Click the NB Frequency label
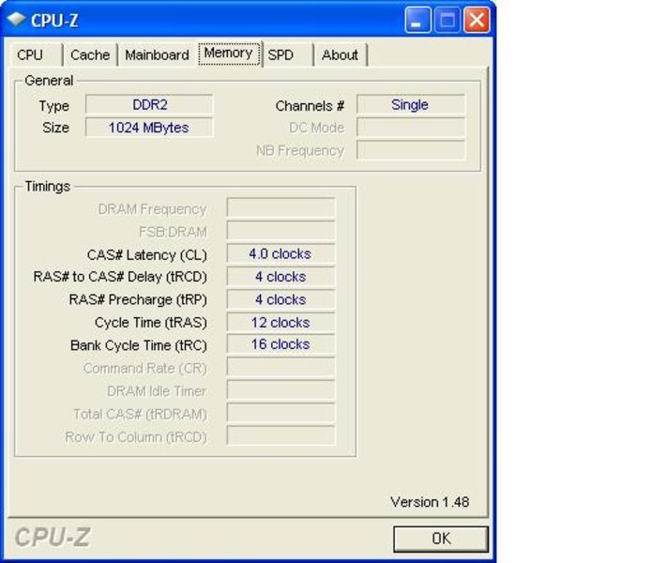 coord(300,150)
